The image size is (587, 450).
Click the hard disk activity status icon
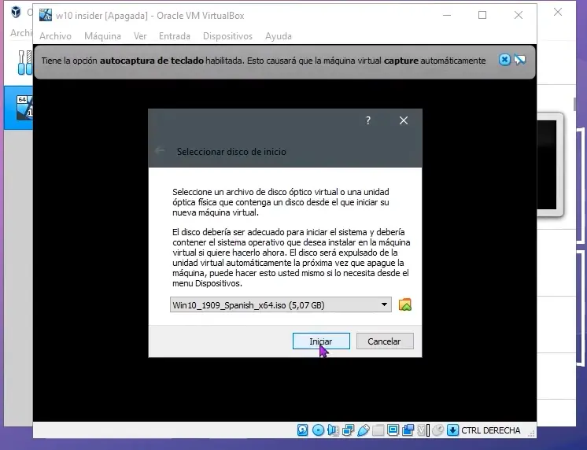coord(302,430)
